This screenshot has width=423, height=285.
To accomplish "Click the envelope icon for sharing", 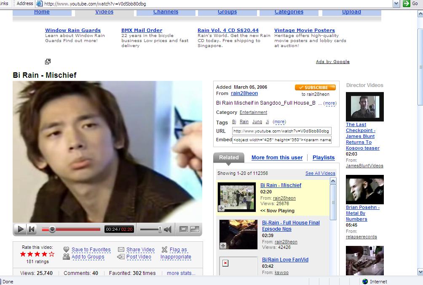I will (121, 249).
